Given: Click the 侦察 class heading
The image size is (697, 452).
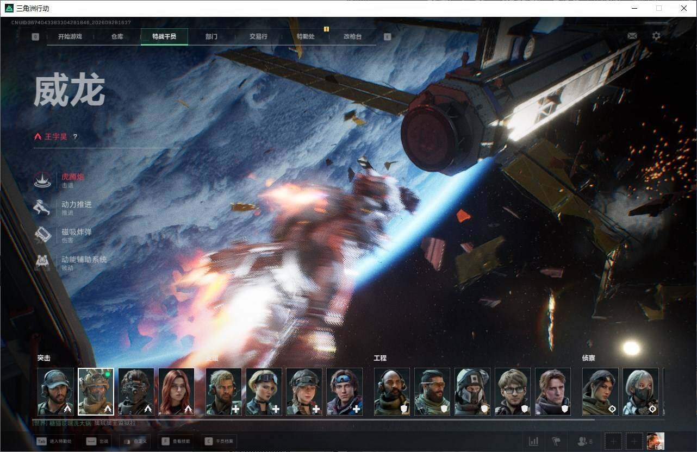Looking at the screenshot, I should point(589,359).
